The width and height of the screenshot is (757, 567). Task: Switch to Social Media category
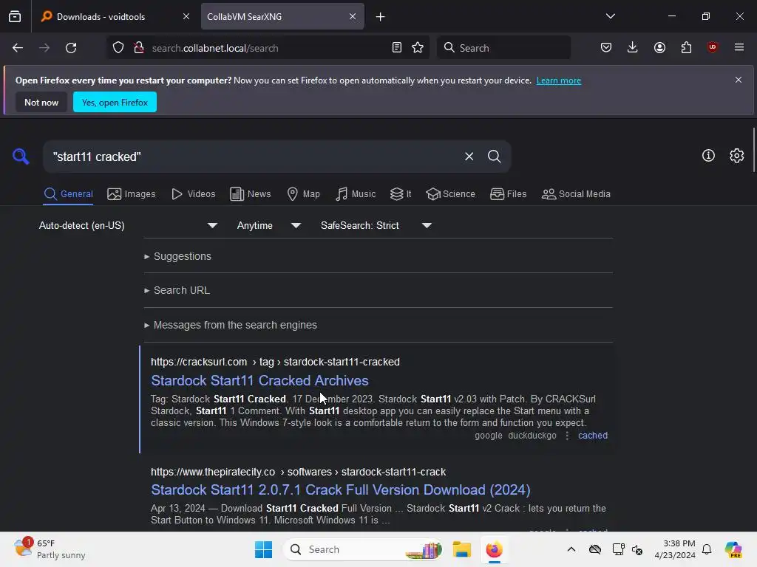click(x=576, y=194)
